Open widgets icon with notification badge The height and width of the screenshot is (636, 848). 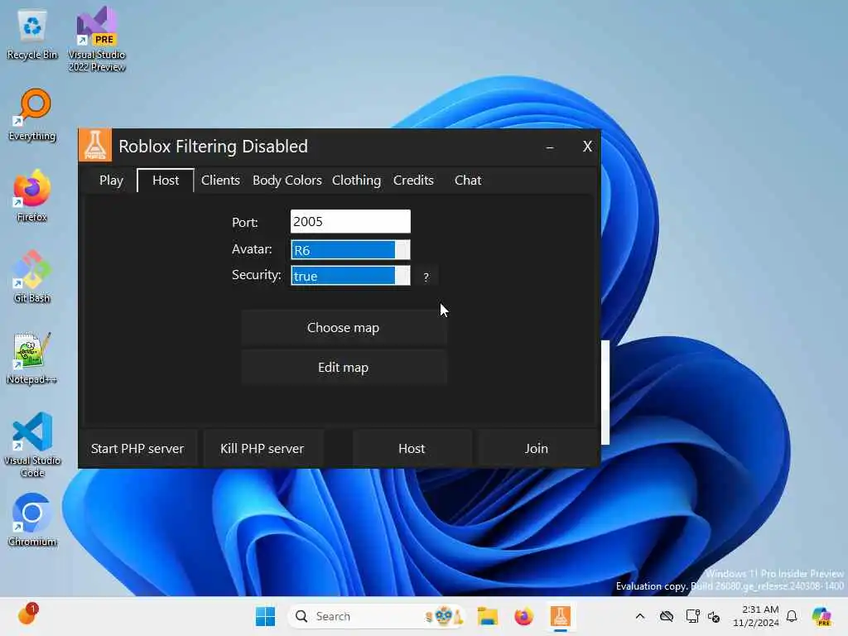click(x=26, y=614)
